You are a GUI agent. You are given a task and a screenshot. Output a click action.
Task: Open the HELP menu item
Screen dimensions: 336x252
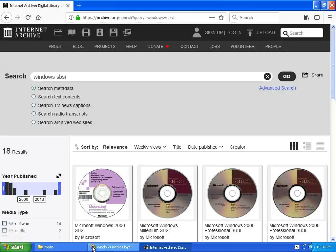(x=131, y=47)
